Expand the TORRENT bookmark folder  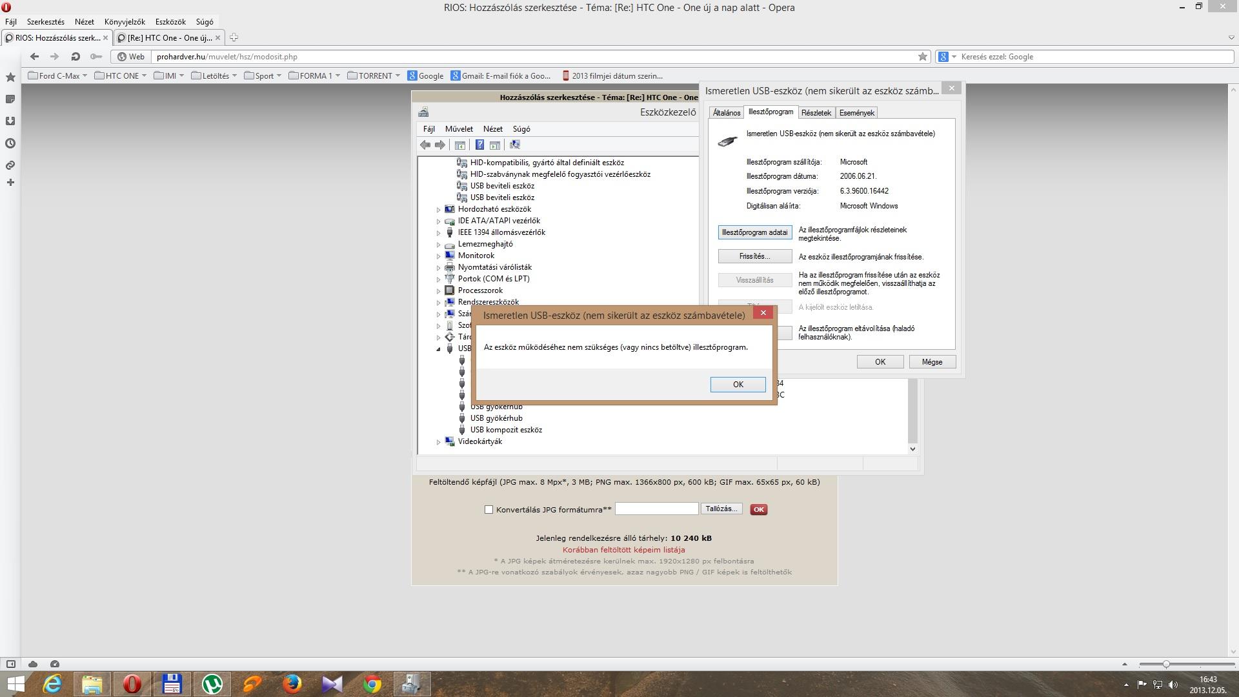click(x=374, y=76)
